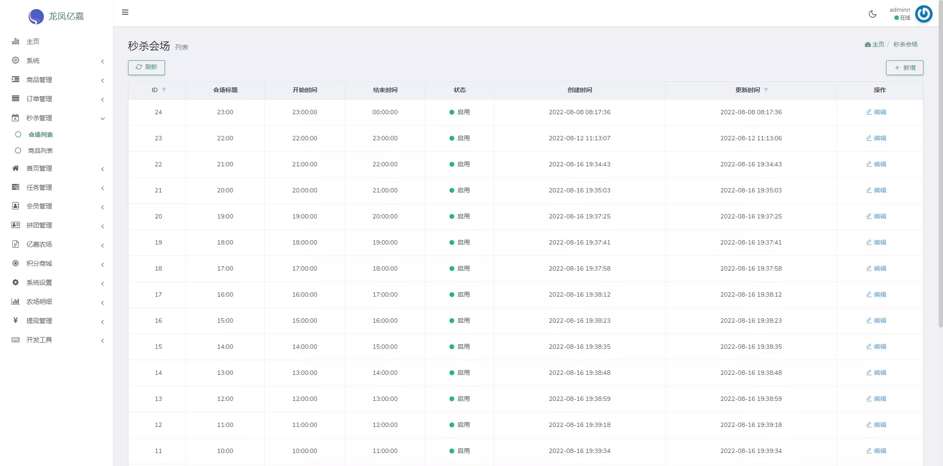Click the vertical page scrollbar
The width and height of the screenshot is (943, 466).
coord(940,174)
